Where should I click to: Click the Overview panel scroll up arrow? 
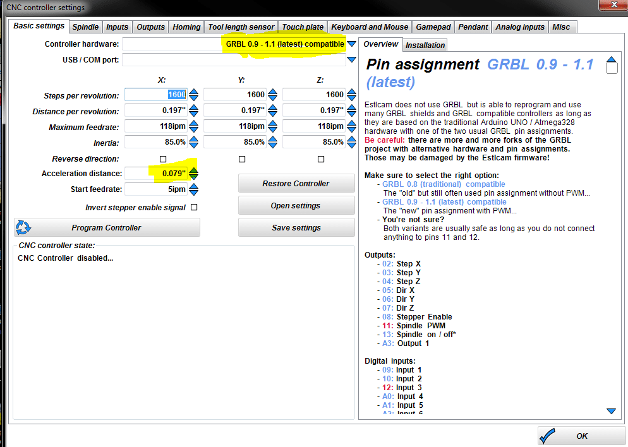click(611, 59)
